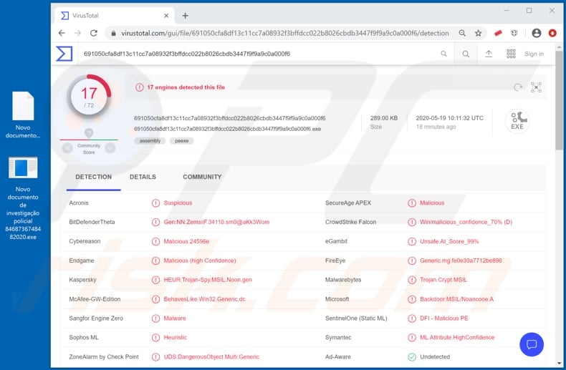Open a new browser tab

coord(185,16)
